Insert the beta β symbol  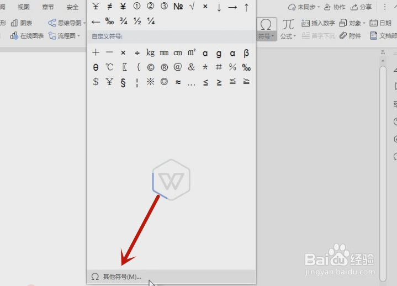coord(246,53)
